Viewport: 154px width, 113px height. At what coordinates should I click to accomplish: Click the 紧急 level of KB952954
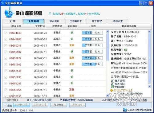pyautogui.click(x=72, y=90)
